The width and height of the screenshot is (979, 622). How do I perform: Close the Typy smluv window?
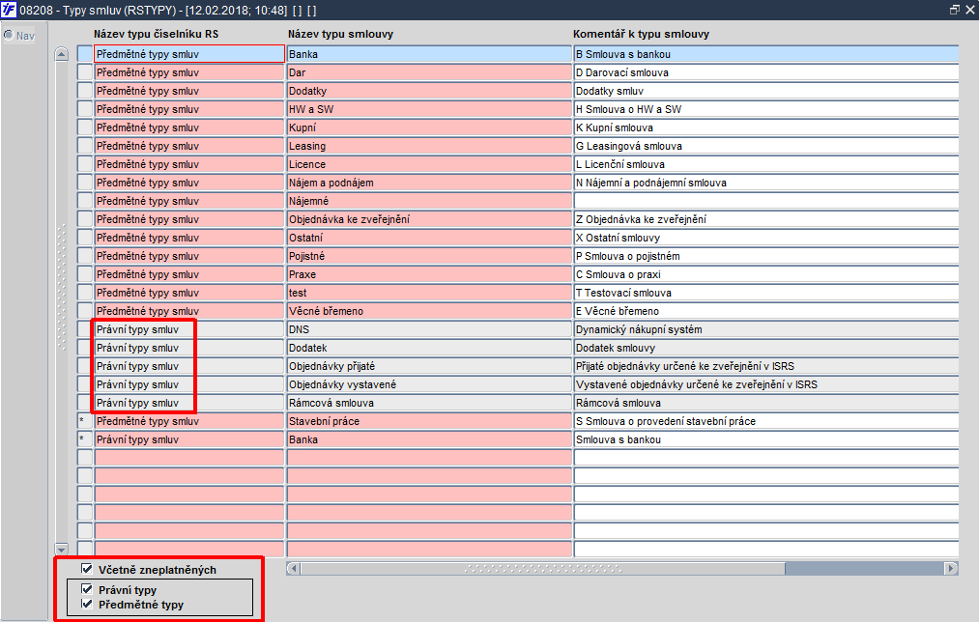point(969,10)
